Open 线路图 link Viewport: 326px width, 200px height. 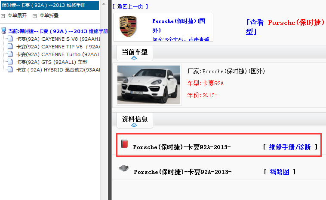280,172
